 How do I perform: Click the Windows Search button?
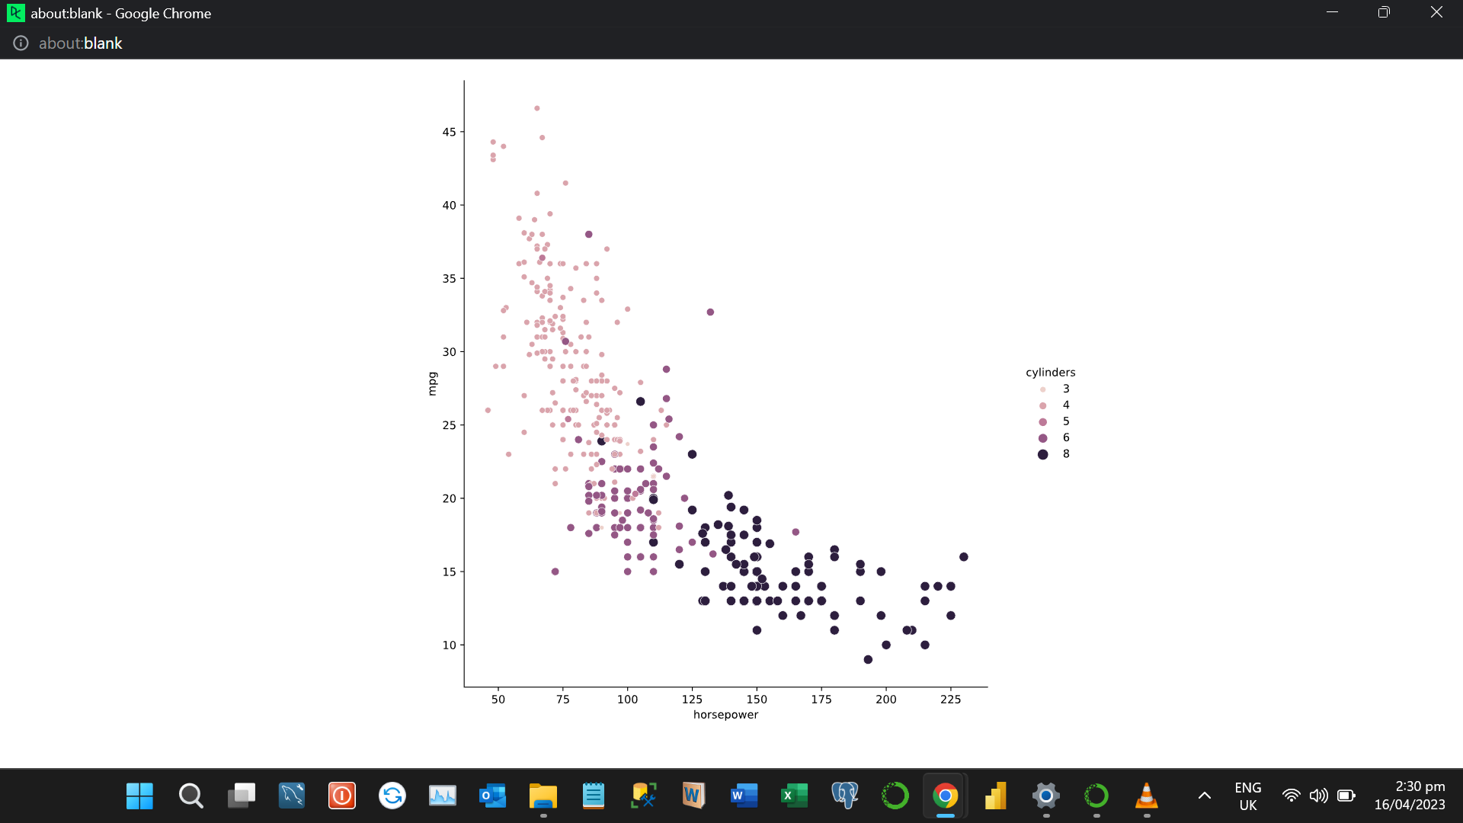[190, 795]
